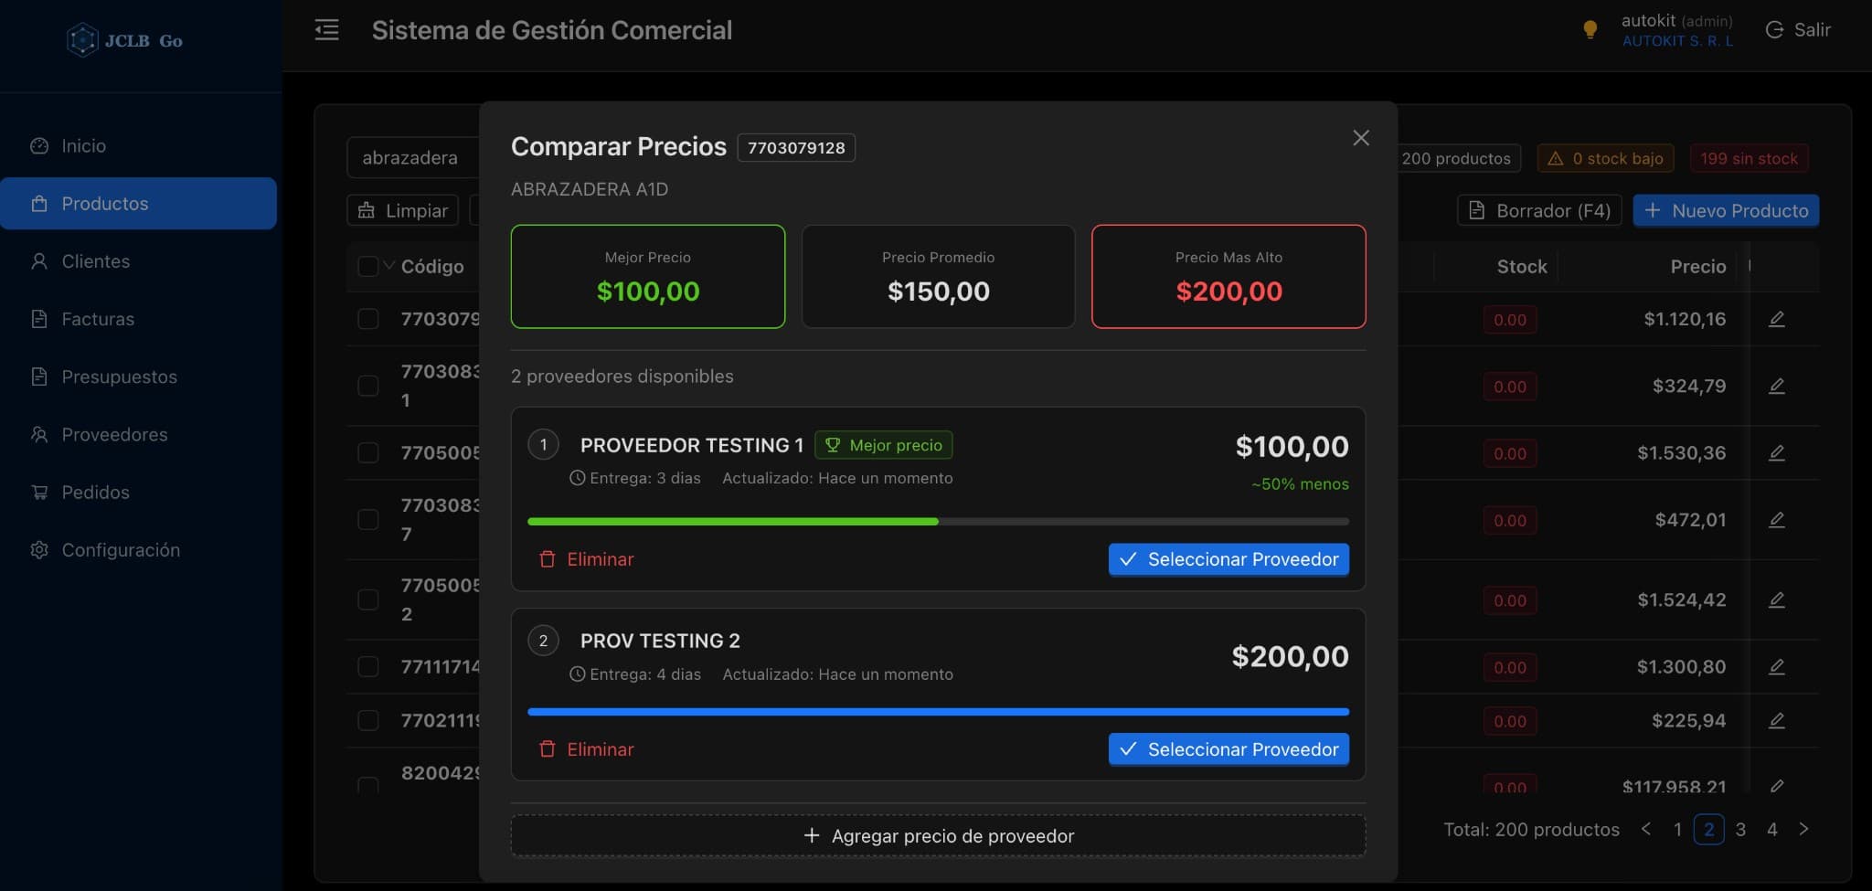Image resolution: width=1872 pixels, height=891 pixels.
Task: Switch to page 3 of products
Action: click(1739, 829)
